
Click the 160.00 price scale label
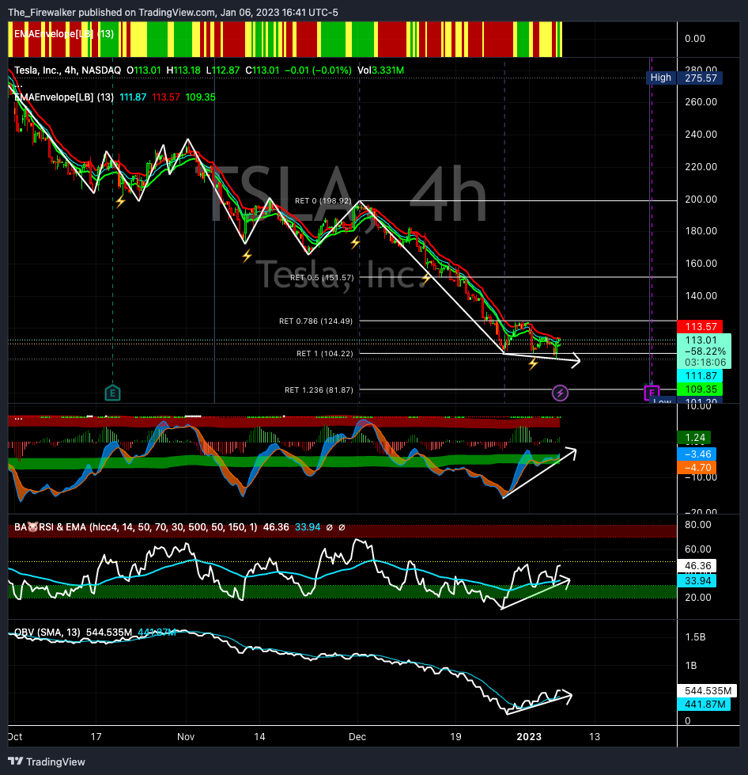(701, 263)
